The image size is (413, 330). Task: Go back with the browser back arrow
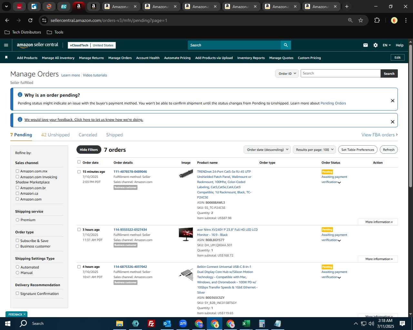(7, 20)
